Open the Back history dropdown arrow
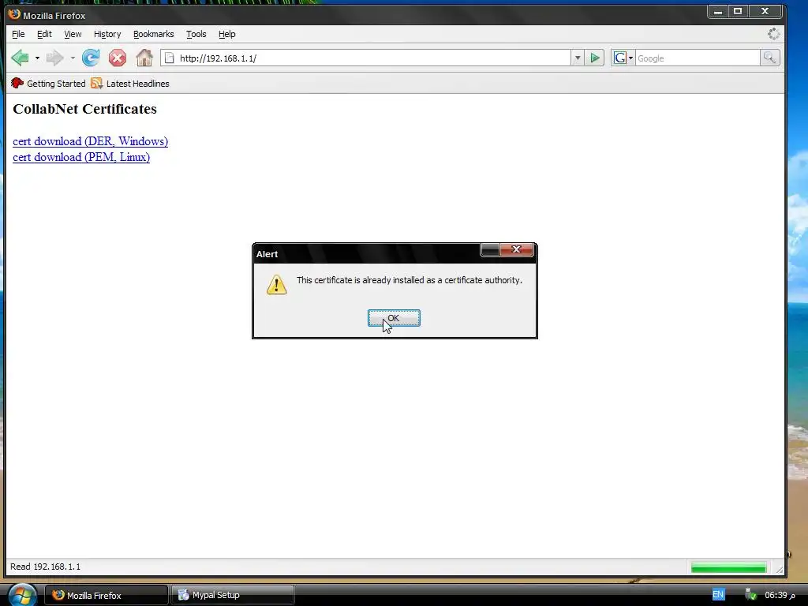 37,58
